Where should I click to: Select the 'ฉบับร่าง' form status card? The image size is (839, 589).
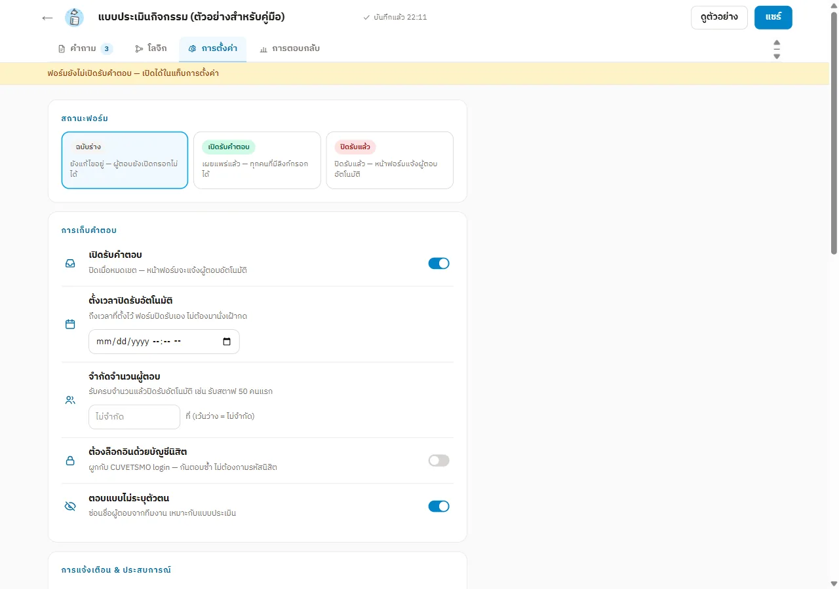pos(125,160)
